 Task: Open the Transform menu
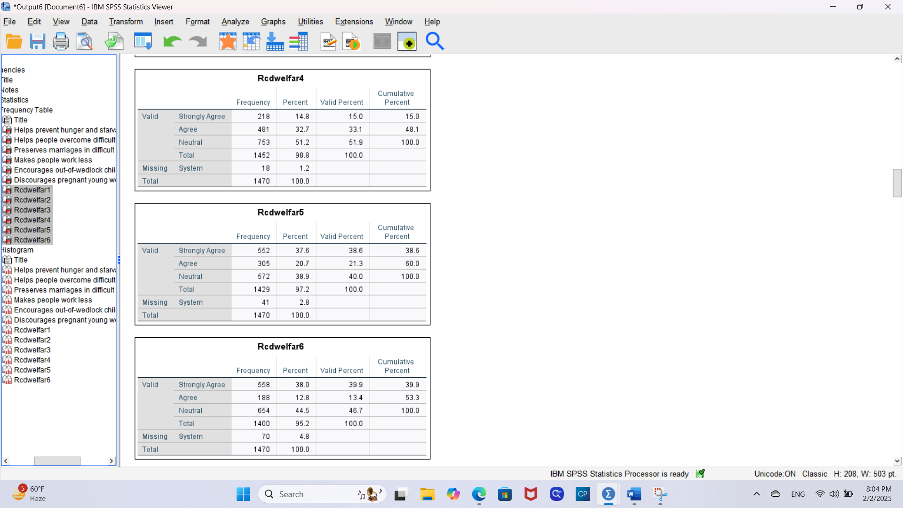126,22
